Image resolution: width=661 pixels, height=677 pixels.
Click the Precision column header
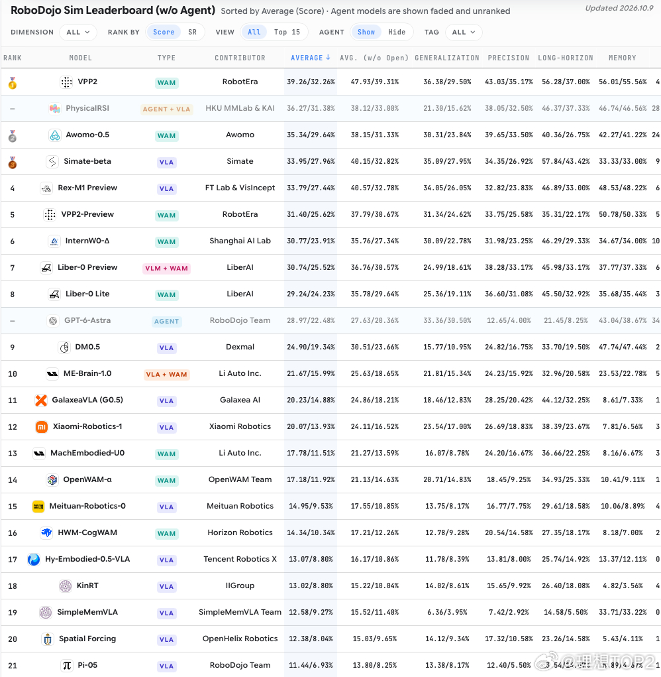point(509,58)
